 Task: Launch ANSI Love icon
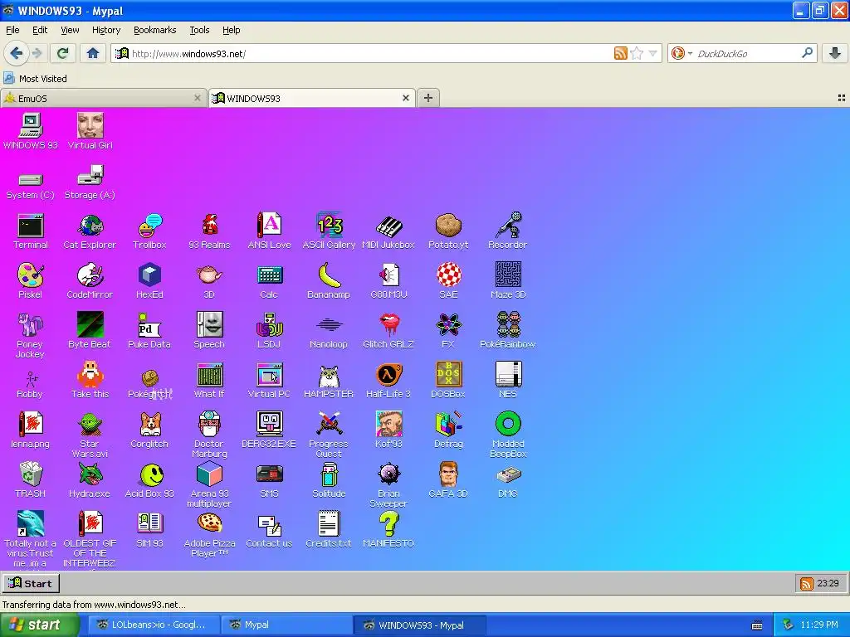click(270, 231)
